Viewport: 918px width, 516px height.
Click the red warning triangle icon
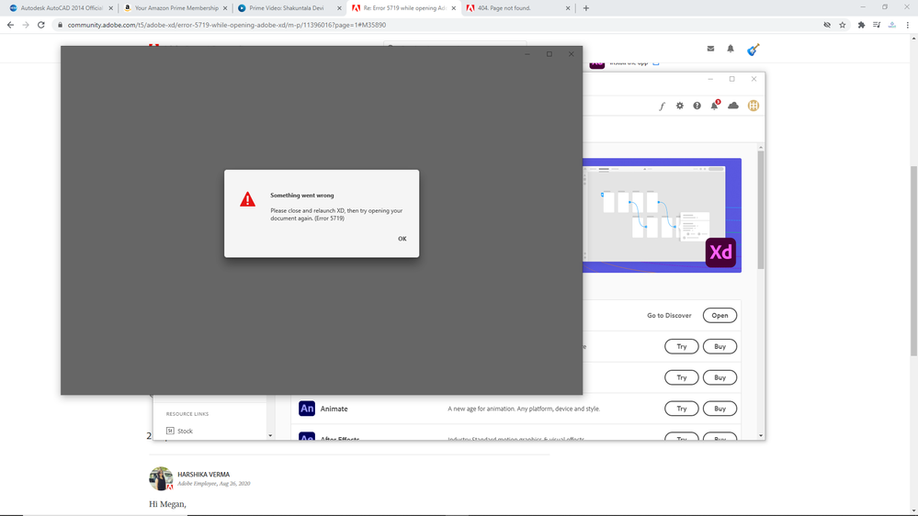(x=248, y=199)
